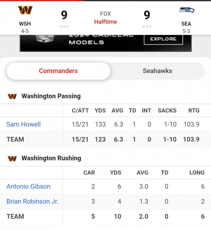
Task: Click the SEA team abbreviation
Action: tap(186, 24)
